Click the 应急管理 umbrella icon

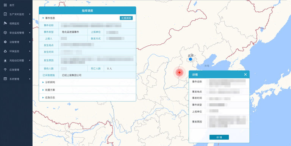5,70
